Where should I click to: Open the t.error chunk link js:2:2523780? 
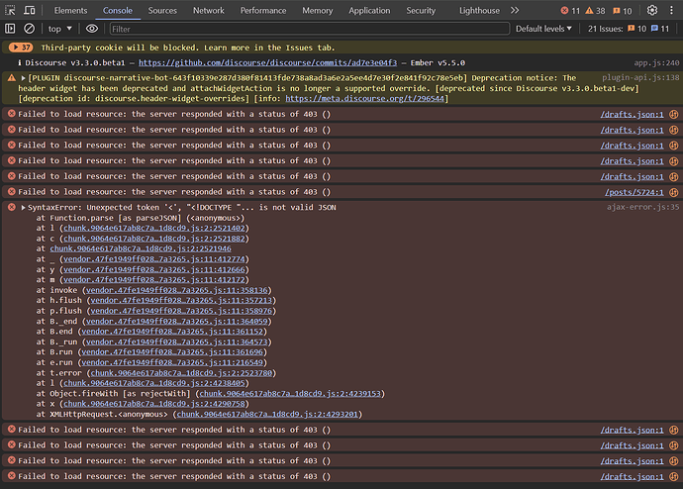pyautogui.click(x=181, y=373)
